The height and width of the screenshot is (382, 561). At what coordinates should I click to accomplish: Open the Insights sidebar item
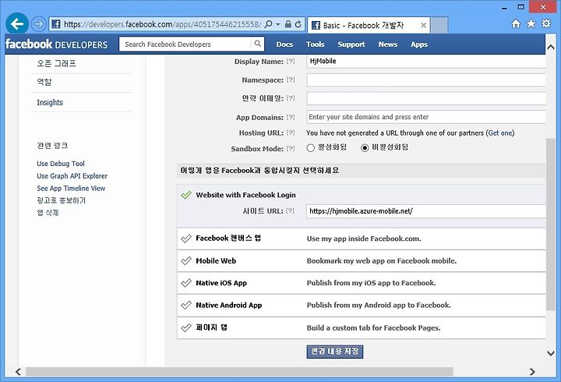pos(50,102)
